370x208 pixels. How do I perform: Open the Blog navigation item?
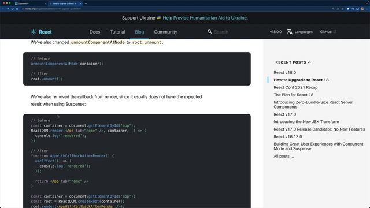point(139,32)
